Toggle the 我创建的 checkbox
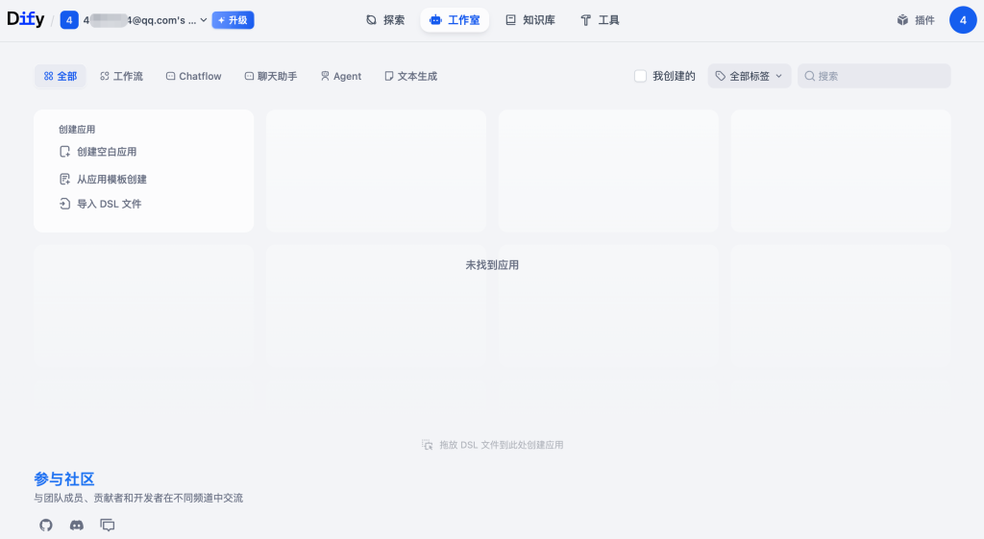This screenshot has width=984, height=539. click(x=641, y=76)
